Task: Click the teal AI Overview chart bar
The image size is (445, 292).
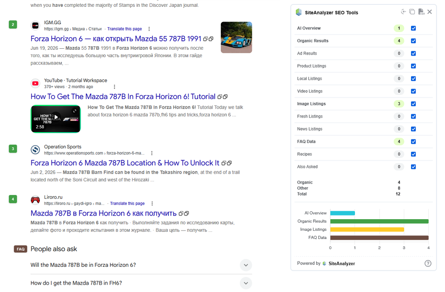Action: 342,213
